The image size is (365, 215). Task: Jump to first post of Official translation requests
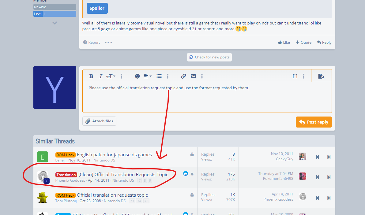pos(318,198)
